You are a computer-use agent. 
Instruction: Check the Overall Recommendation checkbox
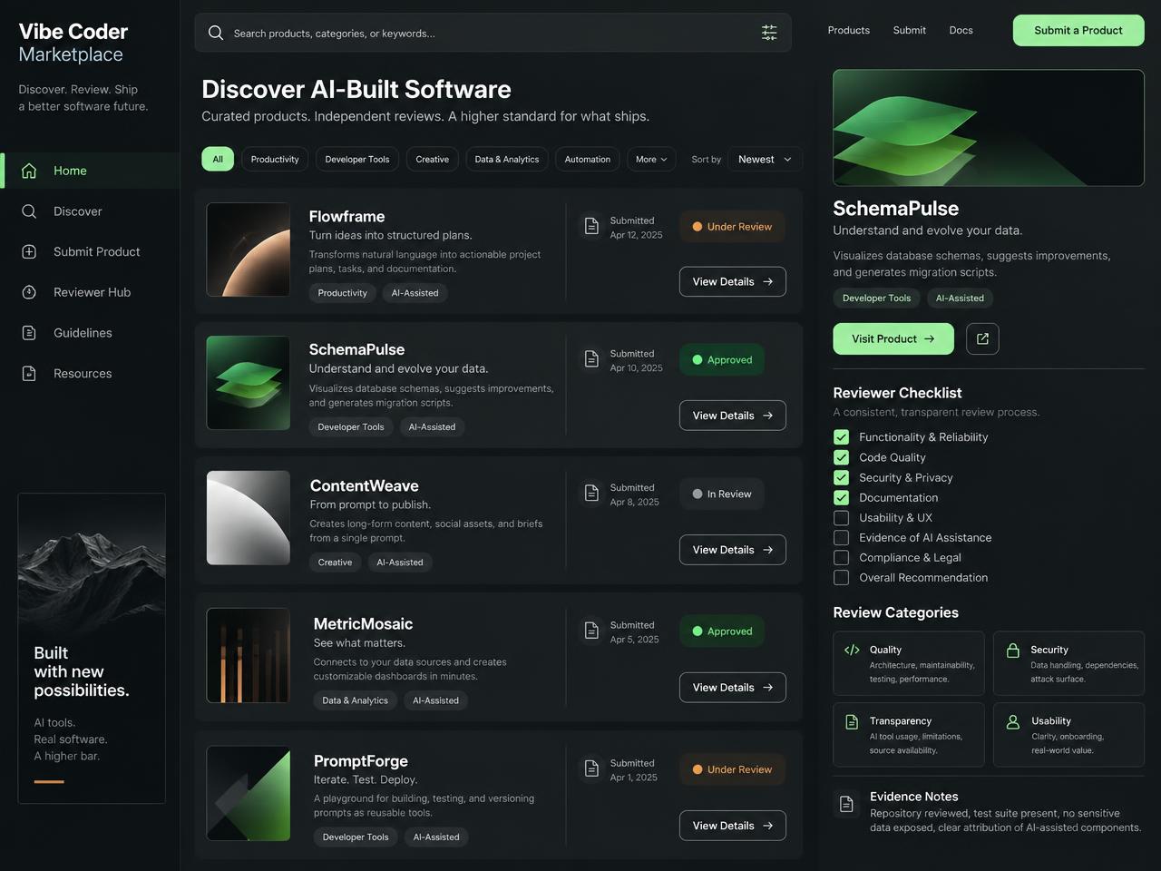[842, 577]
